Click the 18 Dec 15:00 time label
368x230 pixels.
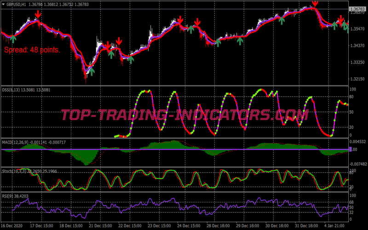click(x=71, y=226)
